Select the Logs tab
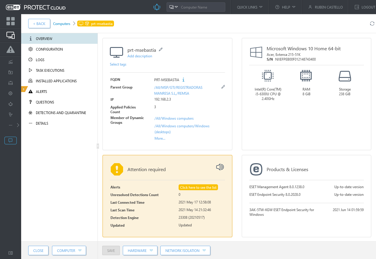This screenshot has height=259, width=376. 59,60
